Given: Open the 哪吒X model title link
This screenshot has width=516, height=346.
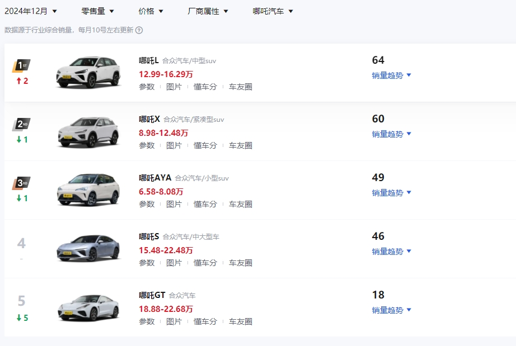Looking at the screenshot, I should 149,119.
